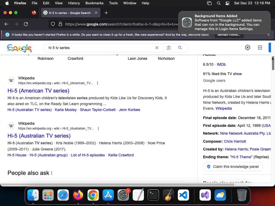Open List of Hi-5 episodes link

click(88, 155)
